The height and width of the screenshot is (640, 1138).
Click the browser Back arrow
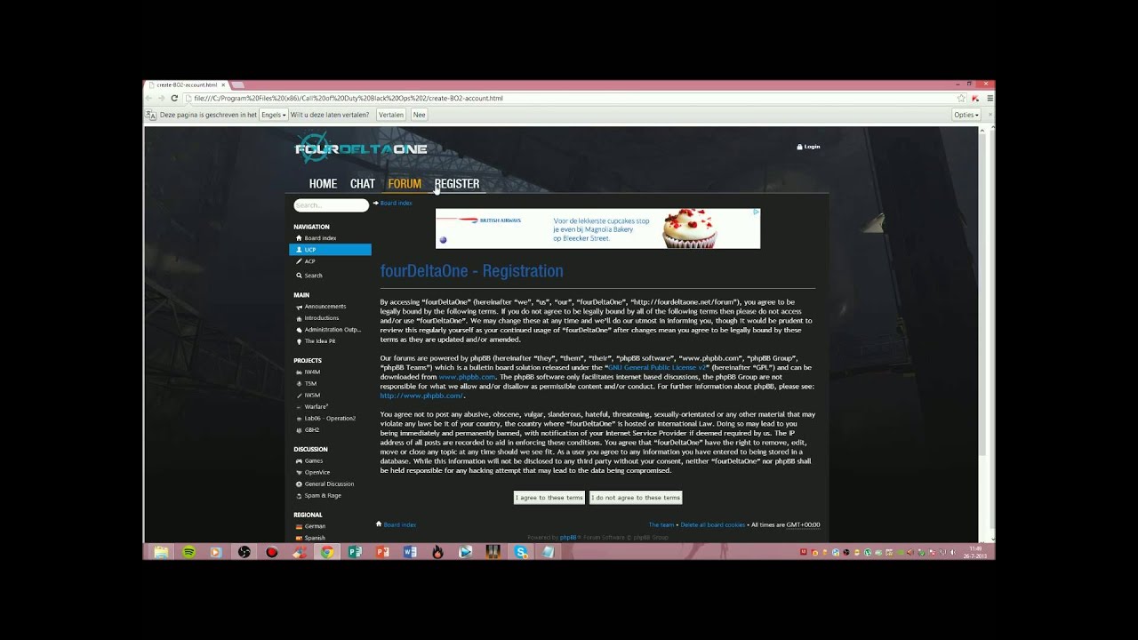(x=149, y=99)
